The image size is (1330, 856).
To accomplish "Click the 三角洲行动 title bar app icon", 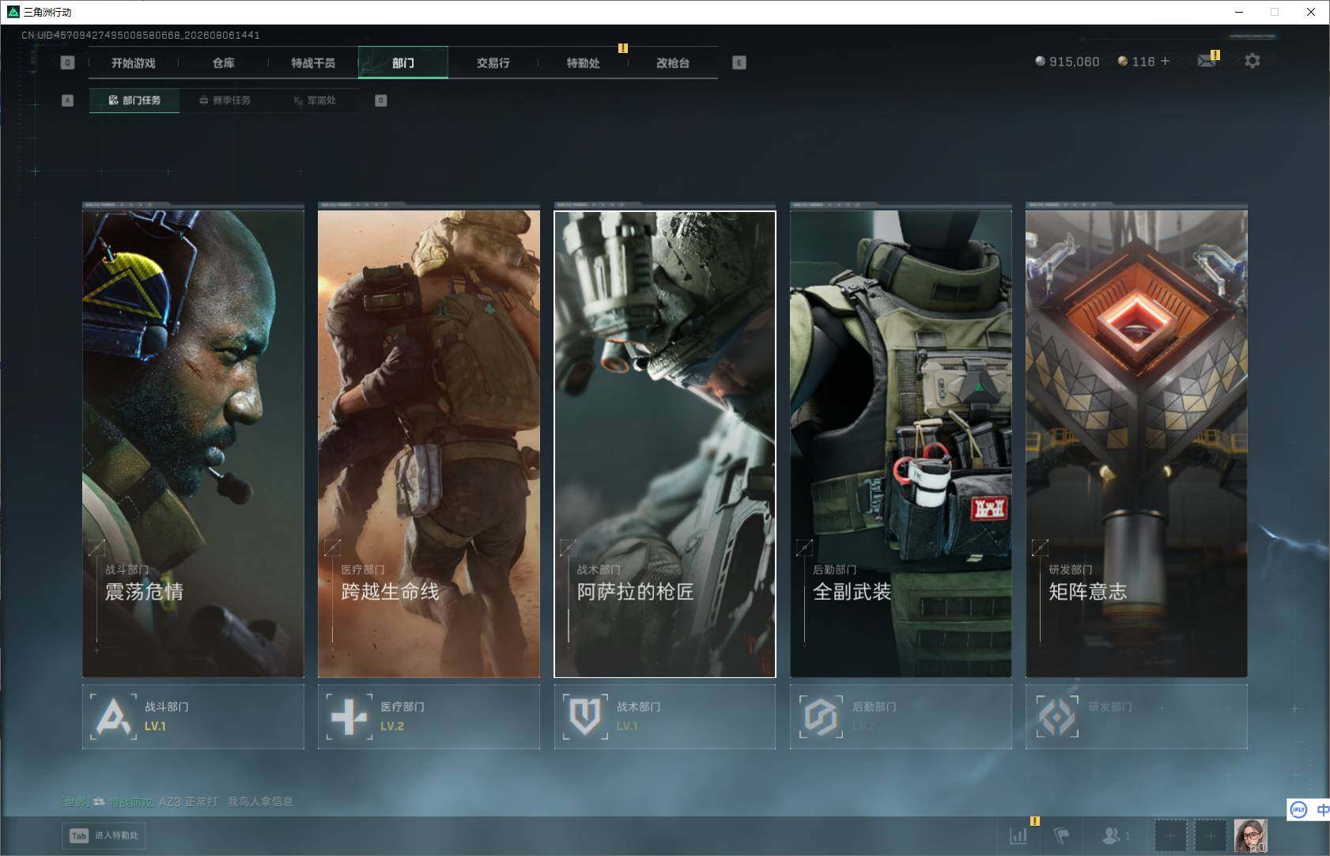I will [x=13, y=12].
